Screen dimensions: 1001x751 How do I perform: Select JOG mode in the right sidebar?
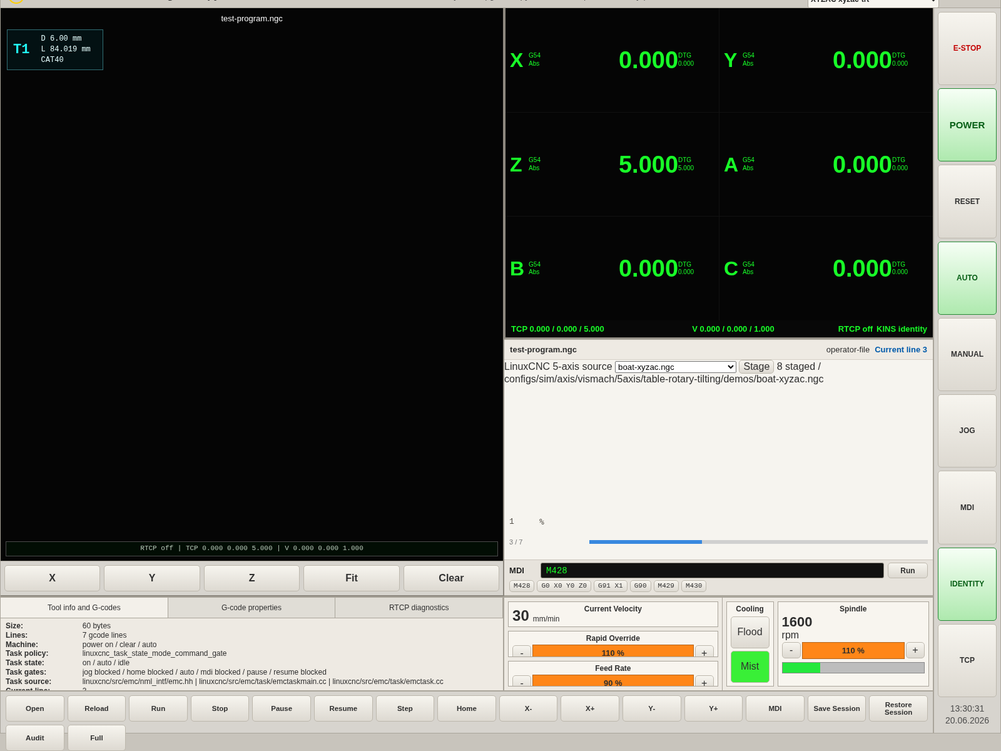pos(967,431)
